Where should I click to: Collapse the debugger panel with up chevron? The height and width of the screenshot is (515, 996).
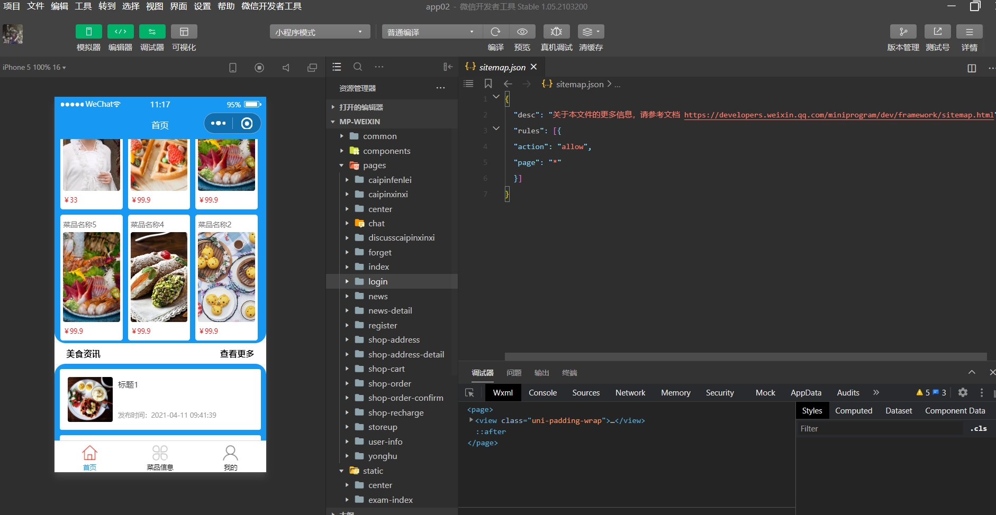[x=972, y=372]
